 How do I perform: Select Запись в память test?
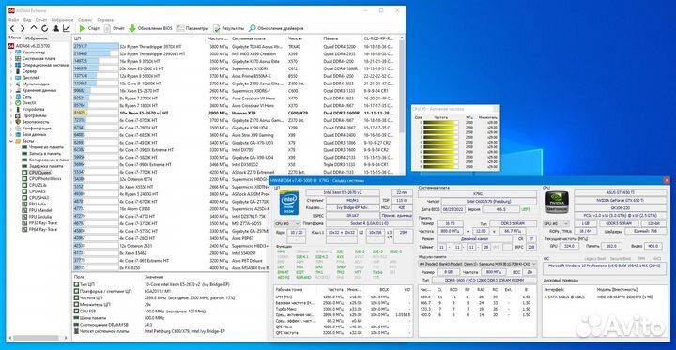tap(41, 153)
